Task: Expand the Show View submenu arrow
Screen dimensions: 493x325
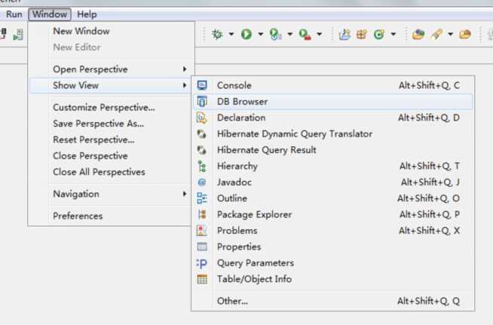Action: pos(185,85)
